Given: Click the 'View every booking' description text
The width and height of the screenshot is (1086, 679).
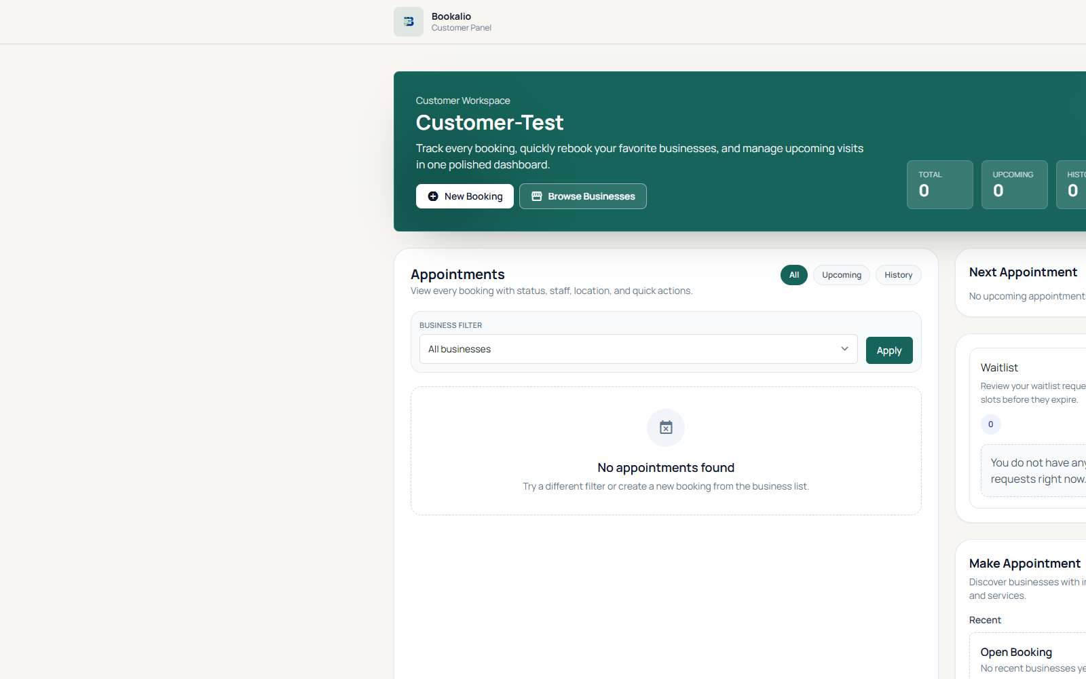Looking at the screenshot, I should 551,291.
